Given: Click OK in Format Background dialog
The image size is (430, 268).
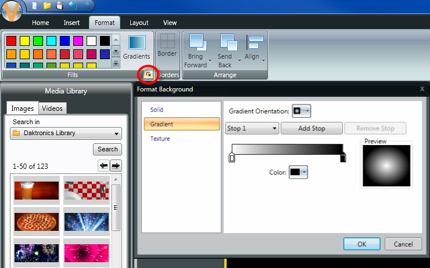Looking at the screenshot, I should click(361, 244).
